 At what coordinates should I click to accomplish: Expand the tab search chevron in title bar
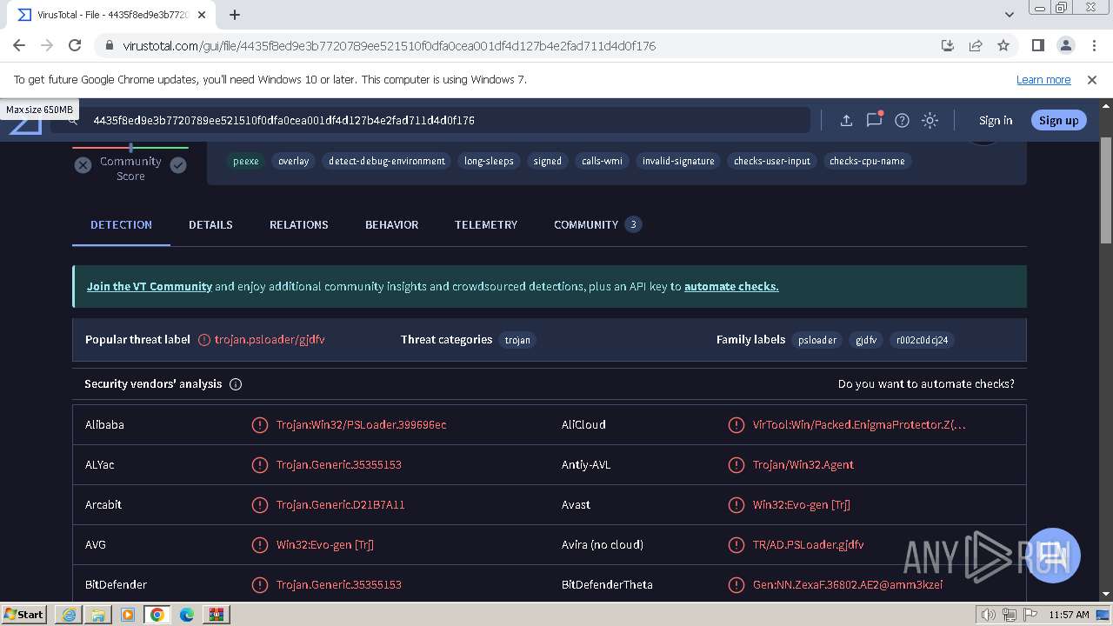pyautogui.click(x=1009, y=15)
